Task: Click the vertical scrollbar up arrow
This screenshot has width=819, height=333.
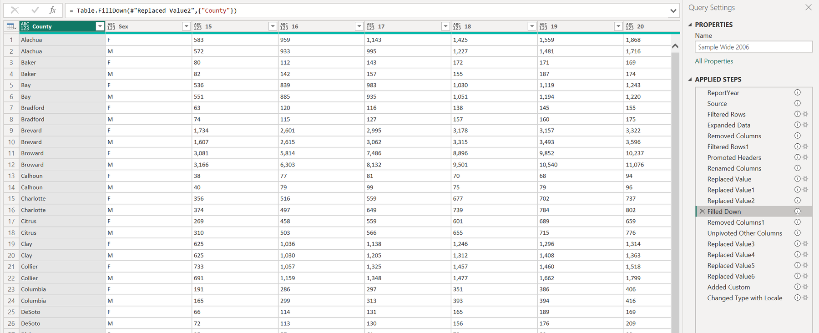Action: tap(675, 46)
